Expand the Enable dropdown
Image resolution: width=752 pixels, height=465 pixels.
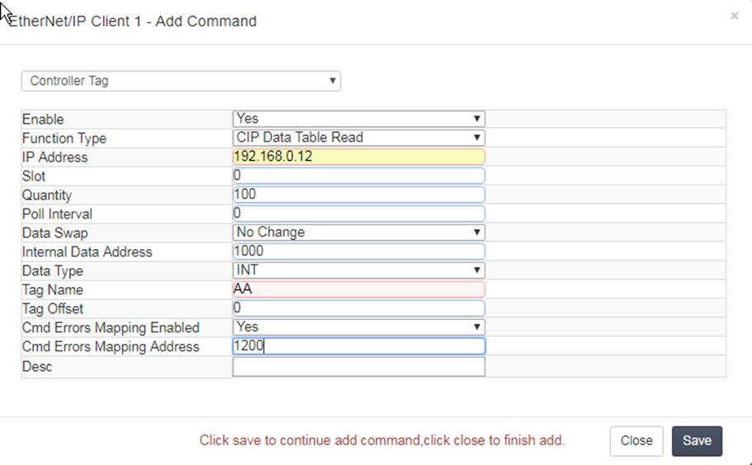pyautogui.click(x=359, y=119)
